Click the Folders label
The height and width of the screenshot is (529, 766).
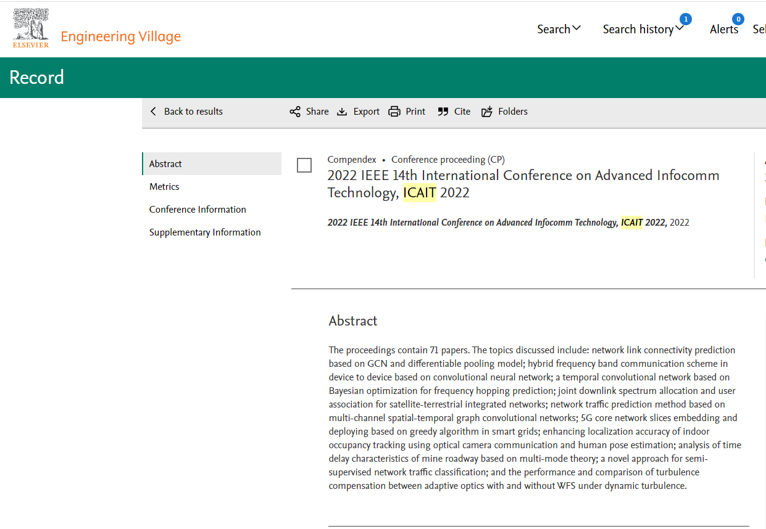(513, 112)
